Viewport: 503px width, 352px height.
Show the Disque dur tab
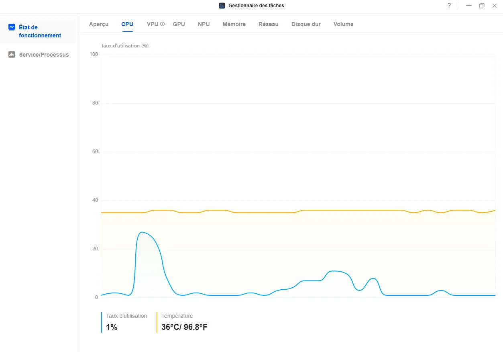point(306,24)
